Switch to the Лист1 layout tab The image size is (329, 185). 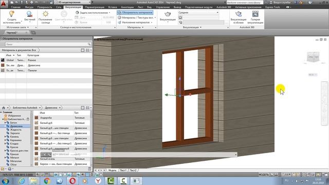123,170
